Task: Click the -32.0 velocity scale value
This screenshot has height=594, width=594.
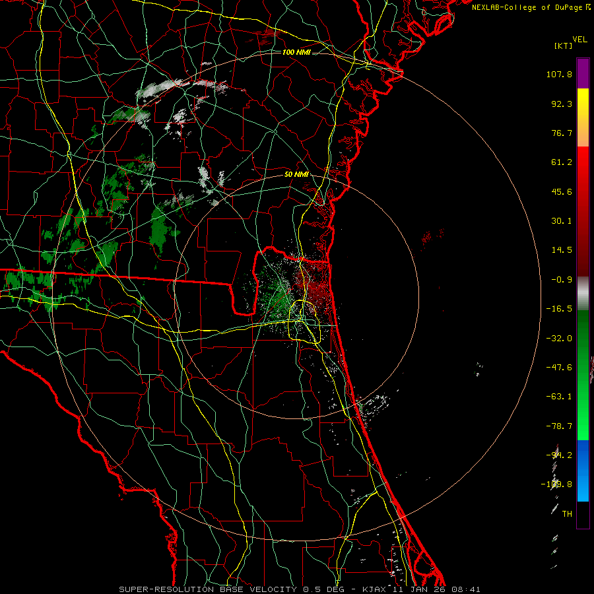Action: point(559,339)
